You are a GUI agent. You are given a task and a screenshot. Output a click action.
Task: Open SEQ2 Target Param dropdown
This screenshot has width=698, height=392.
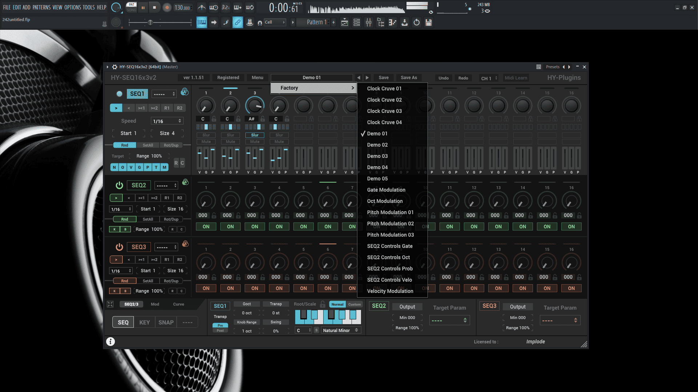(449, 320)
